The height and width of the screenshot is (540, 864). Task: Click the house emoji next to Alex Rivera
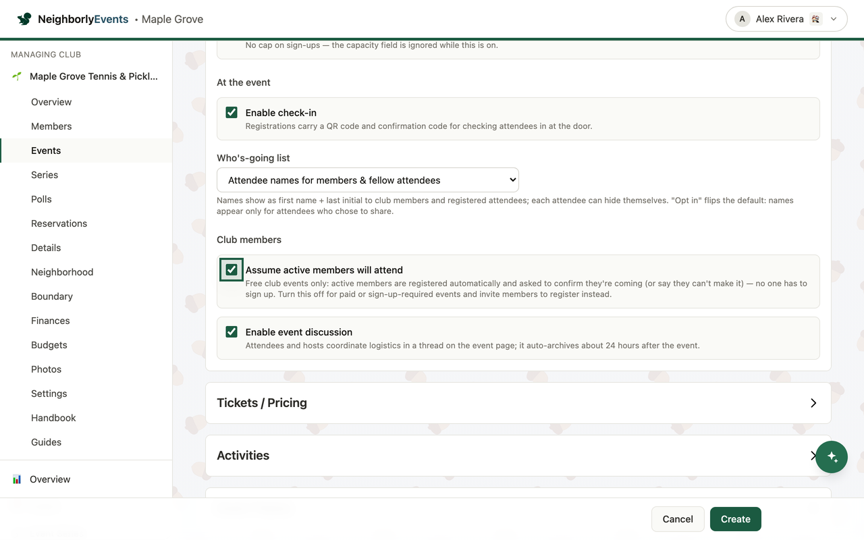[815, 19]
